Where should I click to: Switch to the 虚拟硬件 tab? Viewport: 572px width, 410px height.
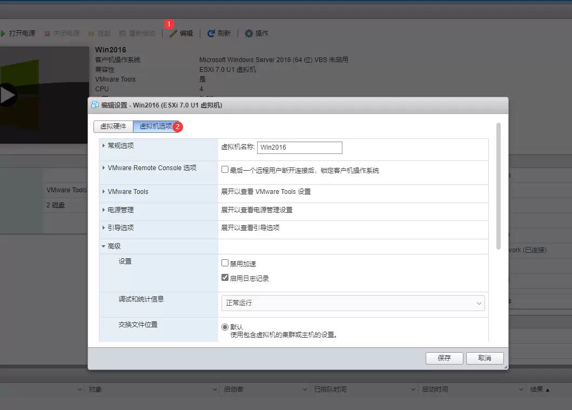click(x=113, y=126)
